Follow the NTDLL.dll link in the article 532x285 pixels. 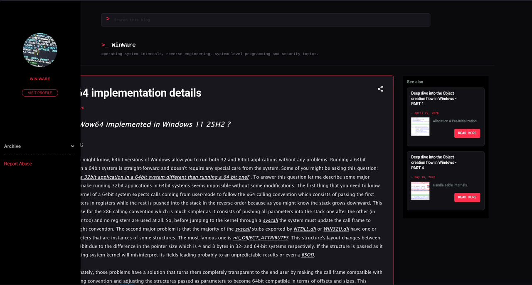305,229
